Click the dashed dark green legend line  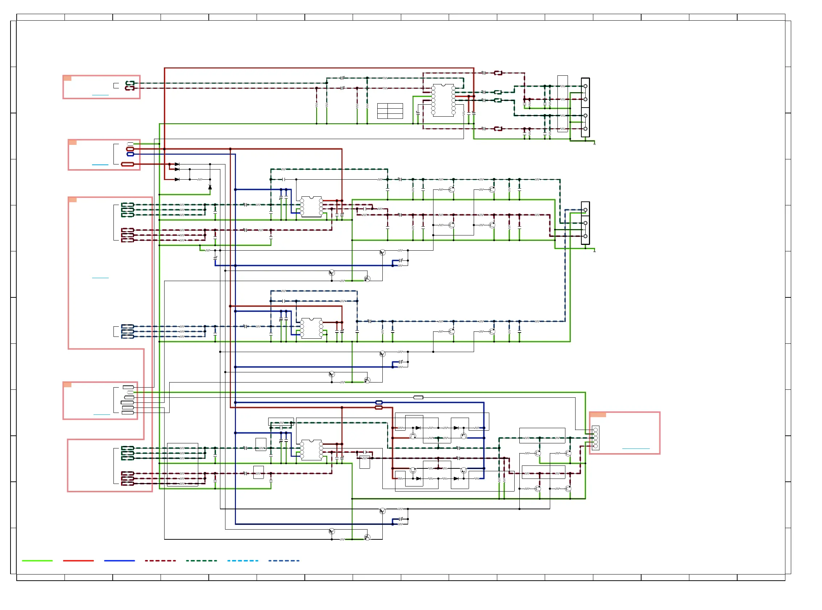click(202, 561)
